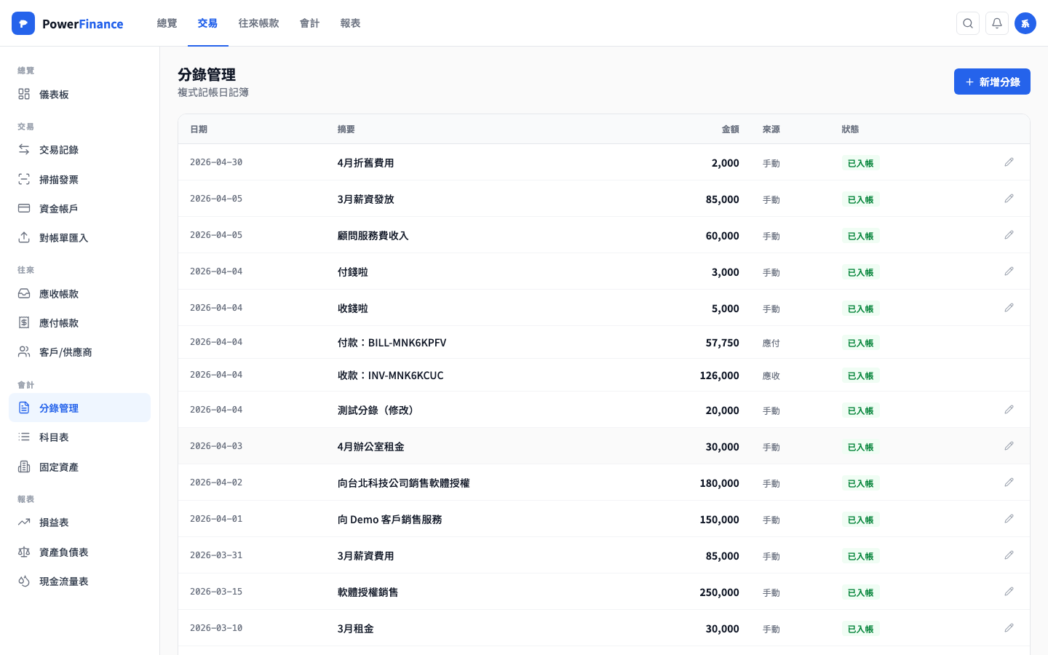Open the 固定資產 fixed assets icon

[x=23, y=467]
